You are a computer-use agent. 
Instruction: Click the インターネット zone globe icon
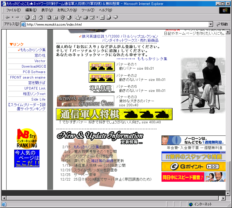(191, 204)
